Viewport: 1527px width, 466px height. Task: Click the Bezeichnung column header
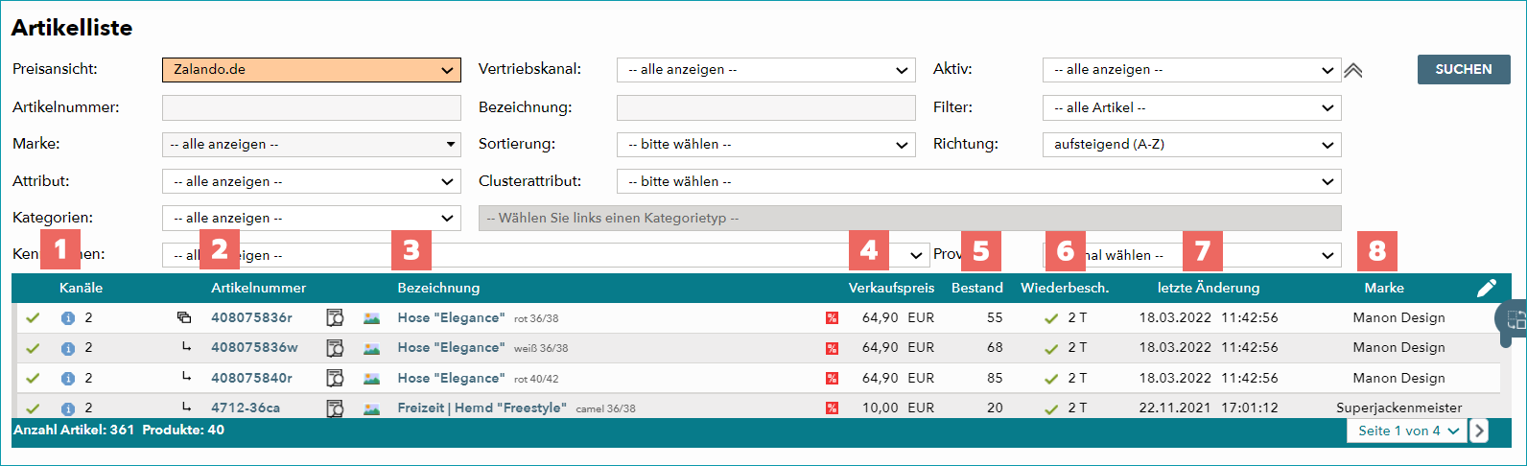click(438, 288)
